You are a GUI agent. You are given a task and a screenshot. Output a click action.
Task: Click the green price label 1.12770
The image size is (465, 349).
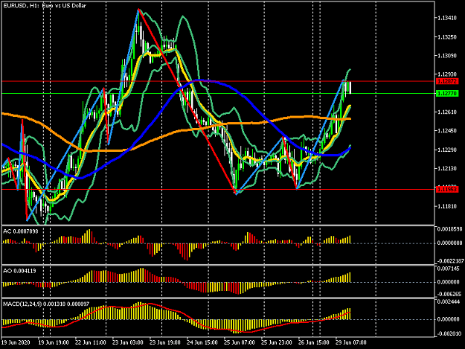(x=447, y=94)
